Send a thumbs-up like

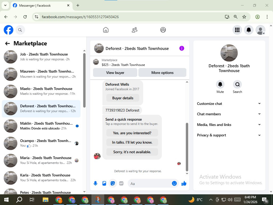coord(184,183)
